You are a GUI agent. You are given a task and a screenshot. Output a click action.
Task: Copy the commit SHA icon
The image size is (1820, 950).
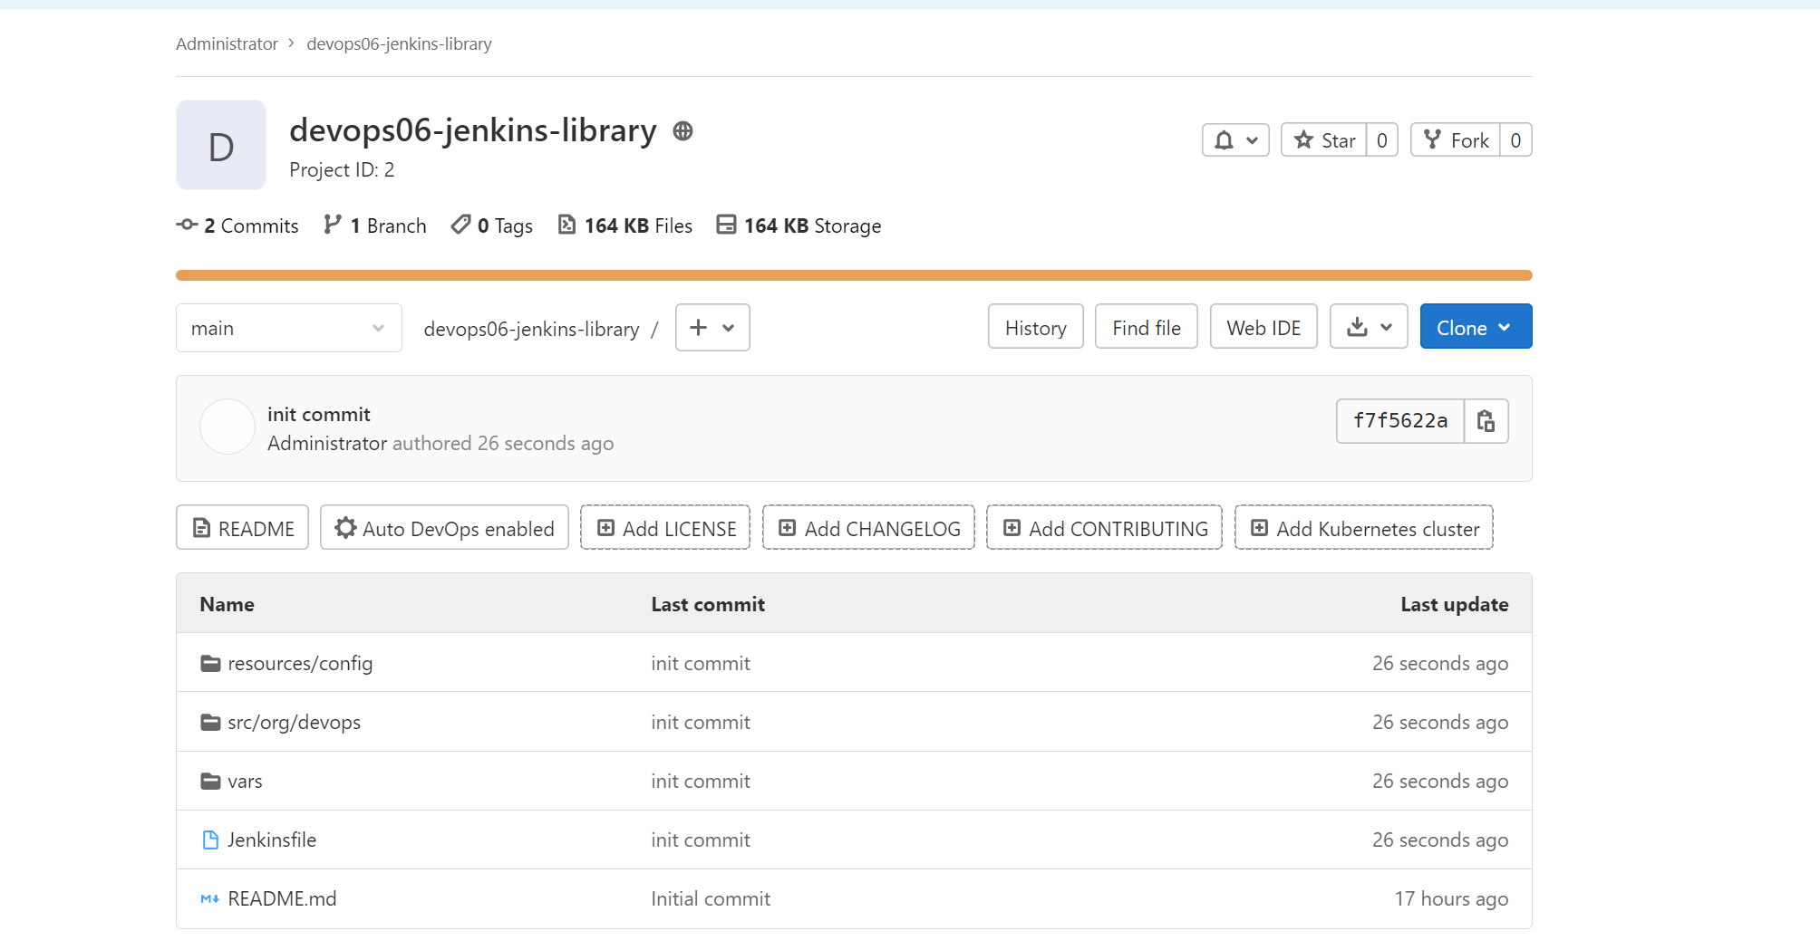point(1486,421)
